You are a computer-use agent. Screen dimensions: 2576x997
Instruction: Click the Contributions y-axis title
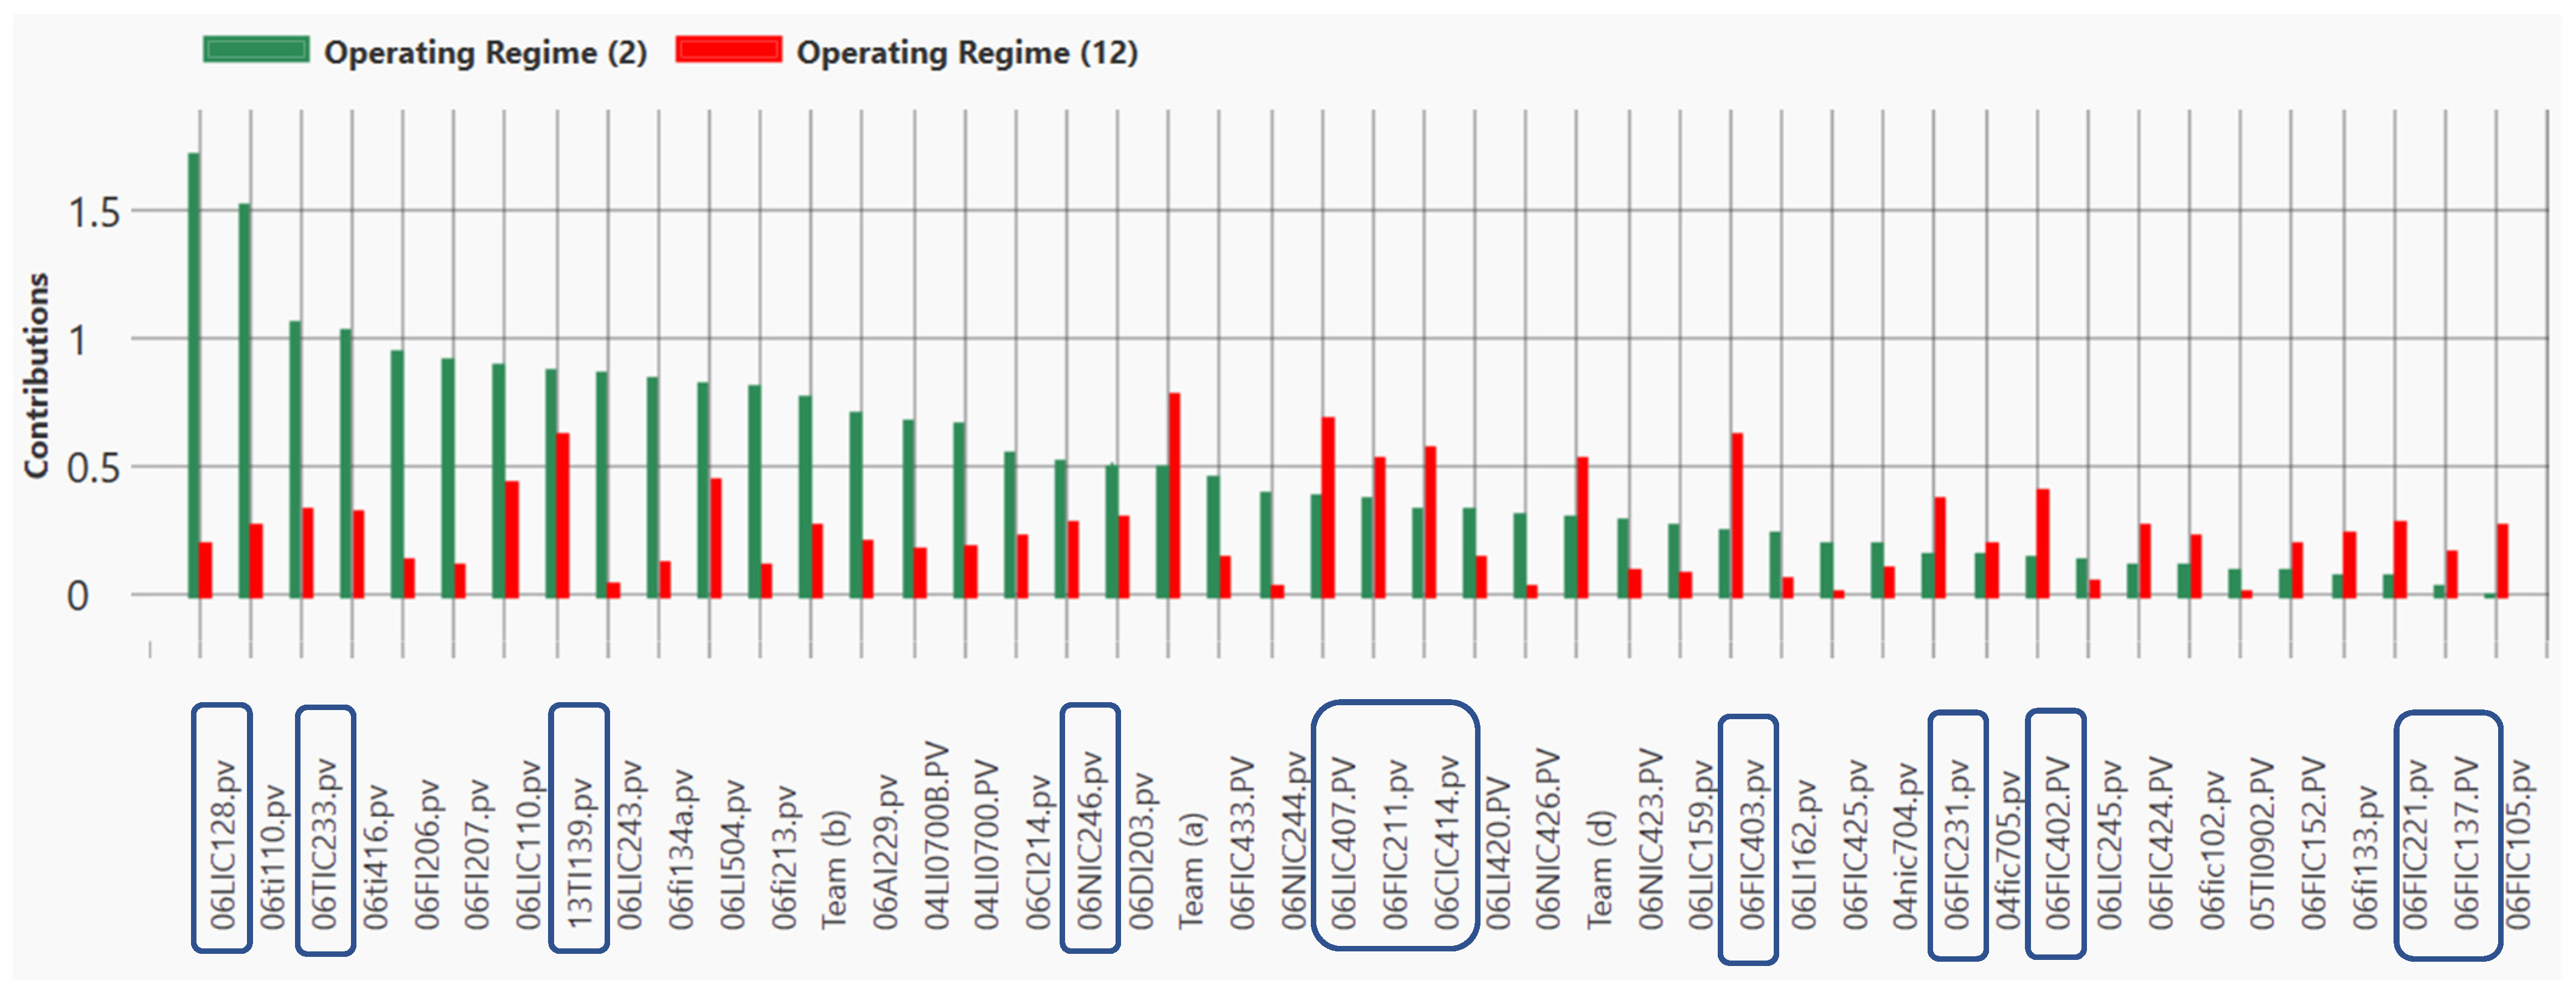[37, 374]
